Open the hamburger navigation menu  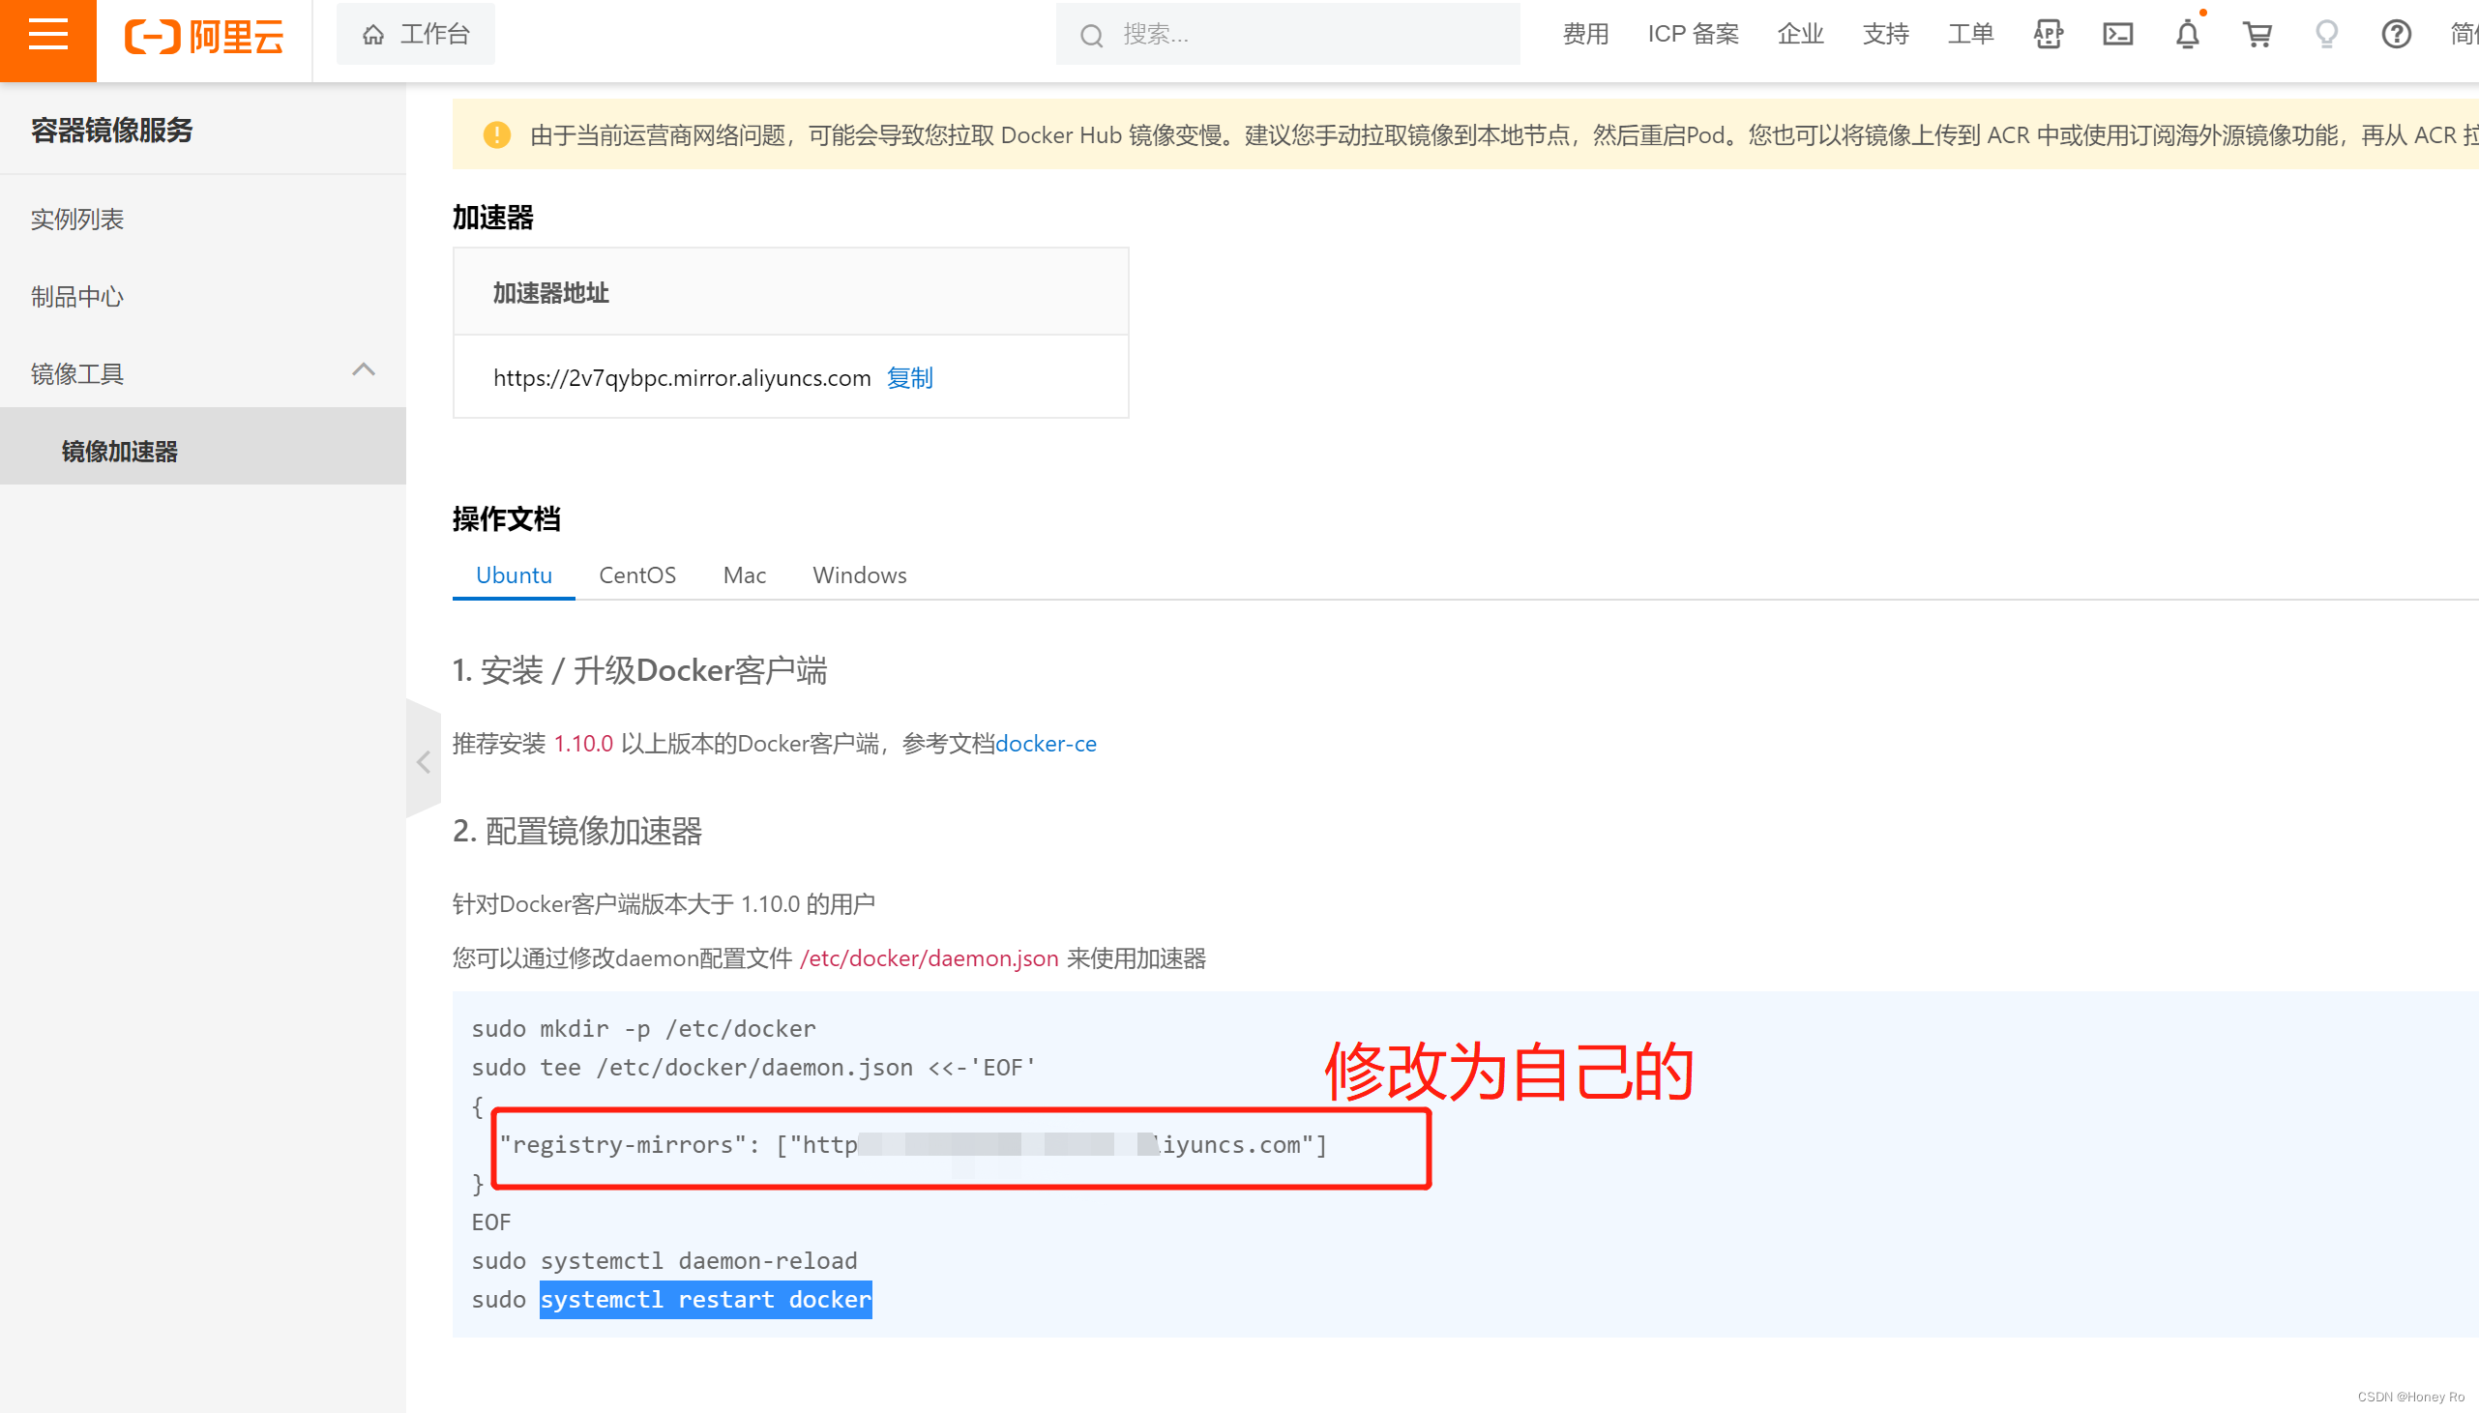[x=47, y=36]
